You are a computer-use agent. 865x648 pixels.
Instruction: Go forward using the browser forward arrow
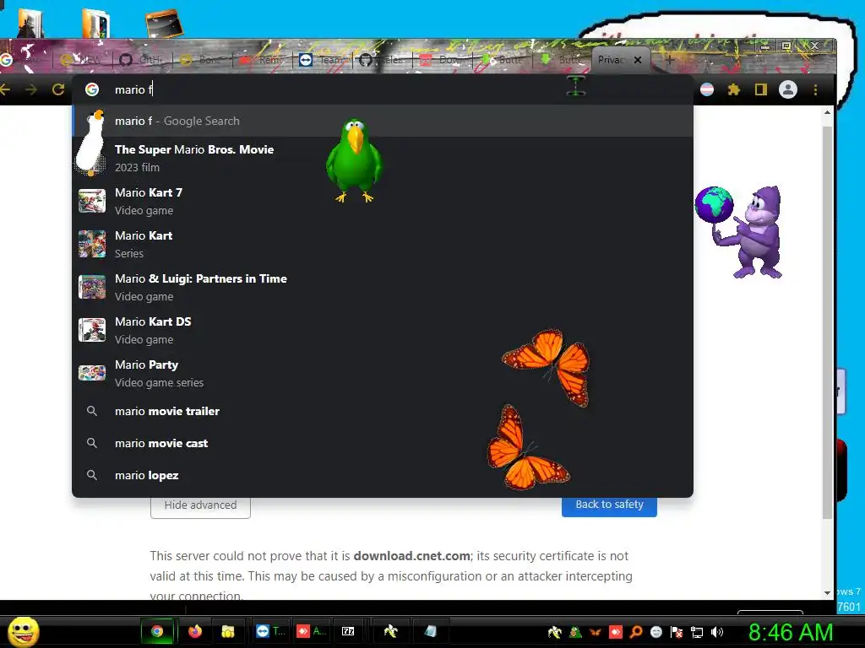click(31, 89)
